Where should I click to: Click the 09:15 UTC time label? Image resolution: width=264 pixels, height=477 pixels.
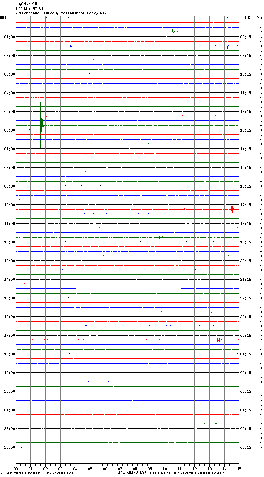246,55
